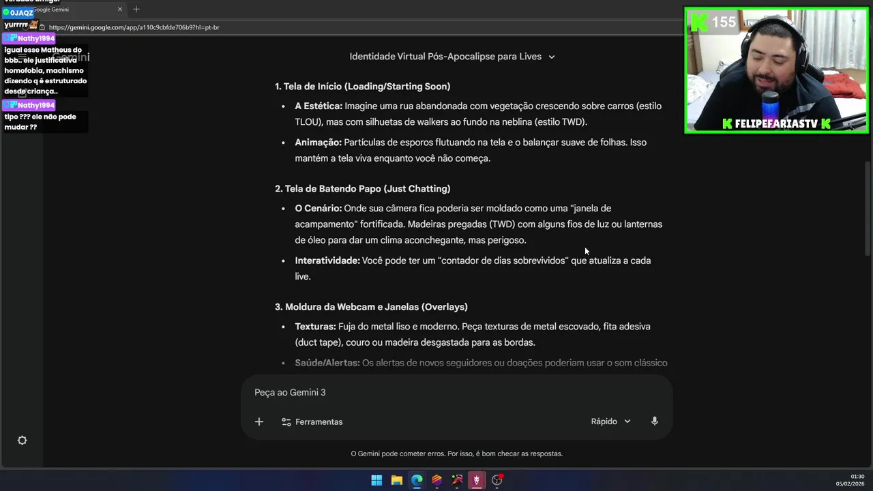Open the orange hexagon taskbar app
Viewport: 873px width, 491px height.
click(436, 480)
